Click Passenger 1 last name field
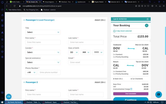The height and width of the screenshot is (104, 166). (86, 42)
